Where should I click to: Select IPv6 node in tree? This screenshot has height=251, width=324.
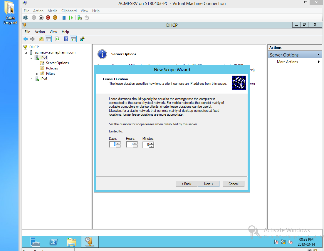point(43,79)
